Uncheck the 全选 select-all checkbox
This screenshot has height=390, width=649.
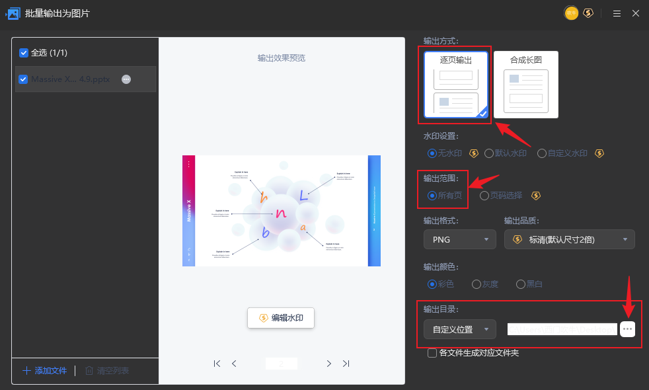click(x=24, y=52)
